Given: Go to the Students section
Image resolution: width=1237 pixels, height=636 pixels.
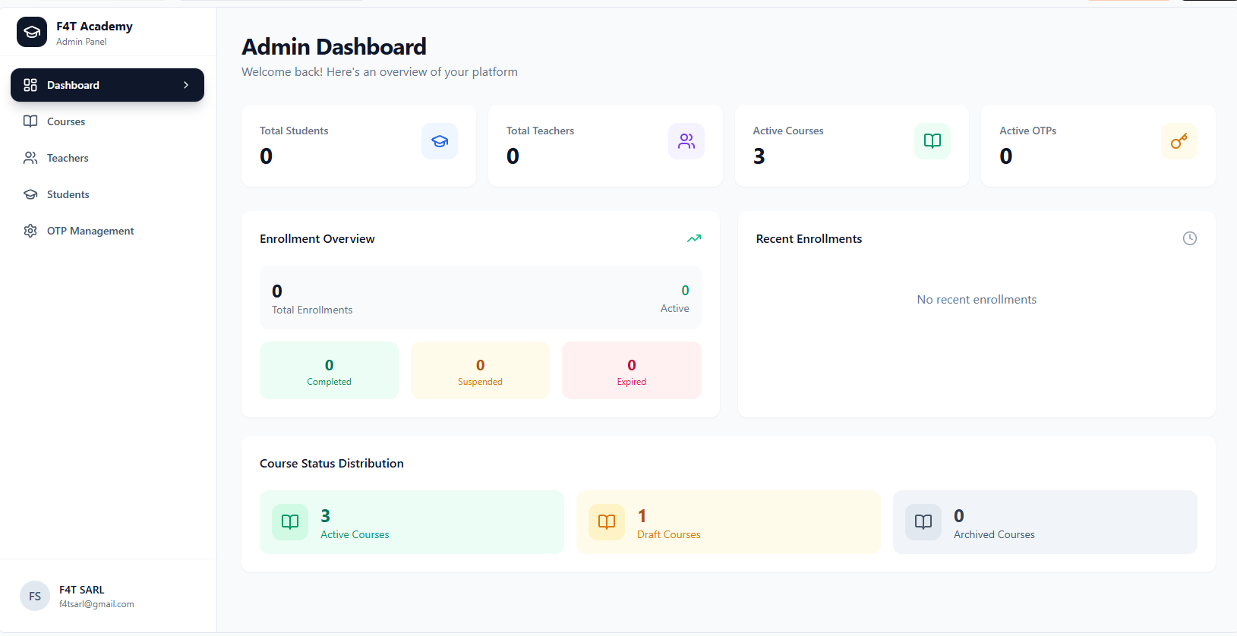Looking at the screenshot, I should pos(107,194).
